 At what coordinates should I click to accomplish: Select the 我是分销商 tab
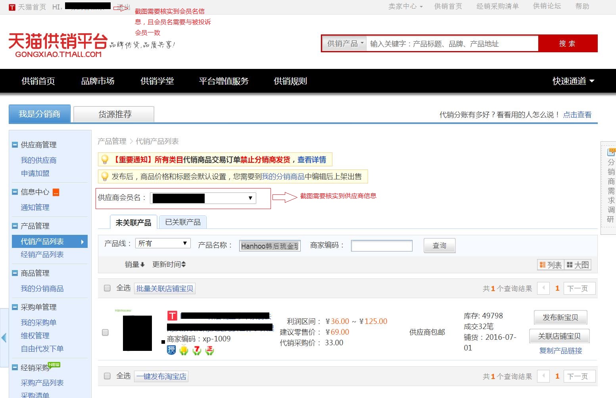pyautogui.click(x=40, y=114)
